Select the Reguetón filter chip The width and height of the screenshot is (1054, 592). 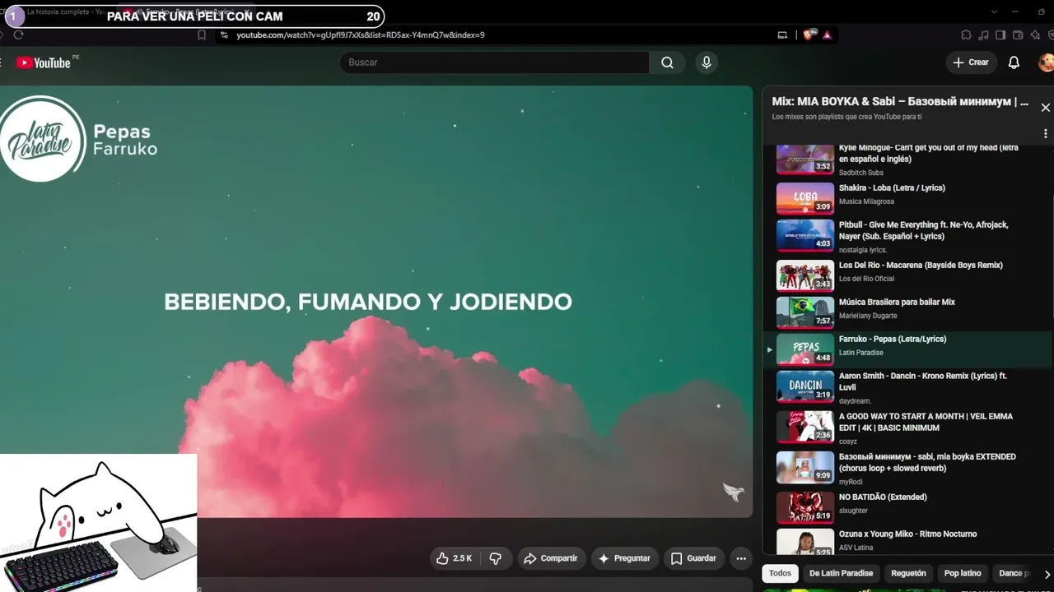pos(908,573)
